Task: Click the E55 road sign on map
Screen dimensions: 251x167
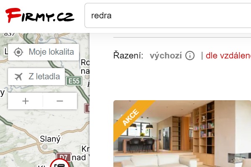Action: point(74,81)
